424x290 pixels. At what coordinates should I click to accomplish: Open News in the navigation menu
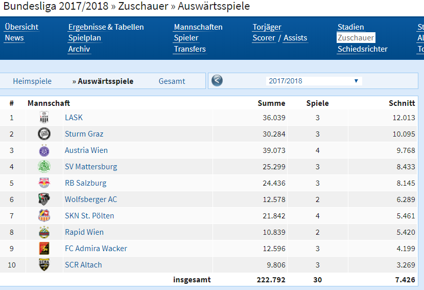click(14, 38)
